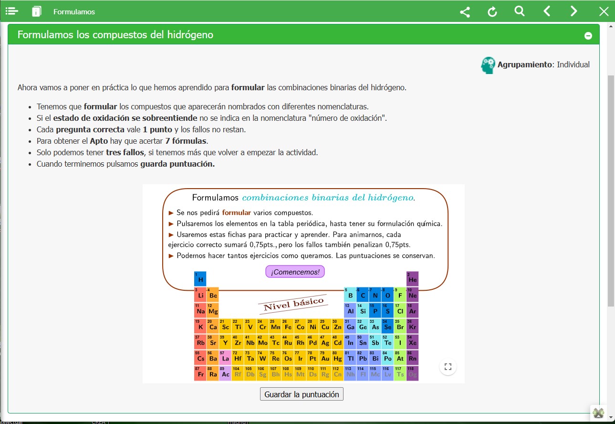Click the Sn element tile
The width and height of the screenshot is (615, 424).
coord(363,342)
